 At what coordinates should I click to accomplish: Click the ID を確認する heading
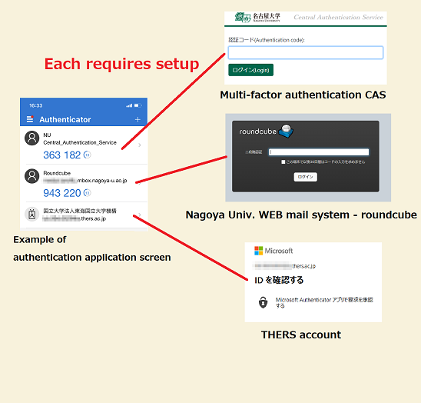point(279,280)
